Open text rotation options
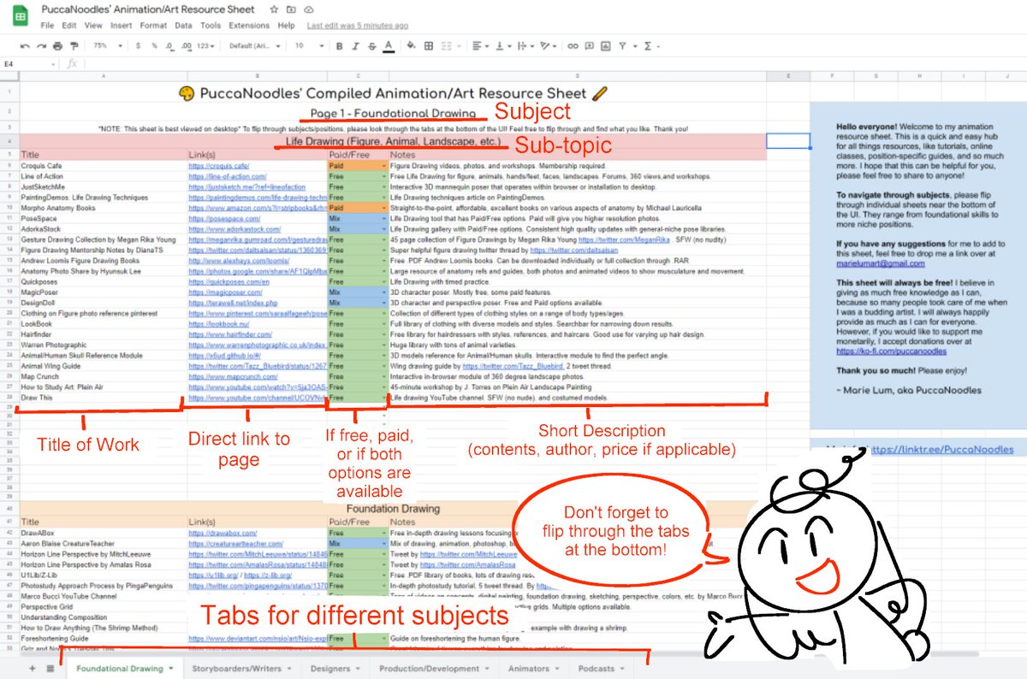 pyautogui.click(x=548, y=45)
